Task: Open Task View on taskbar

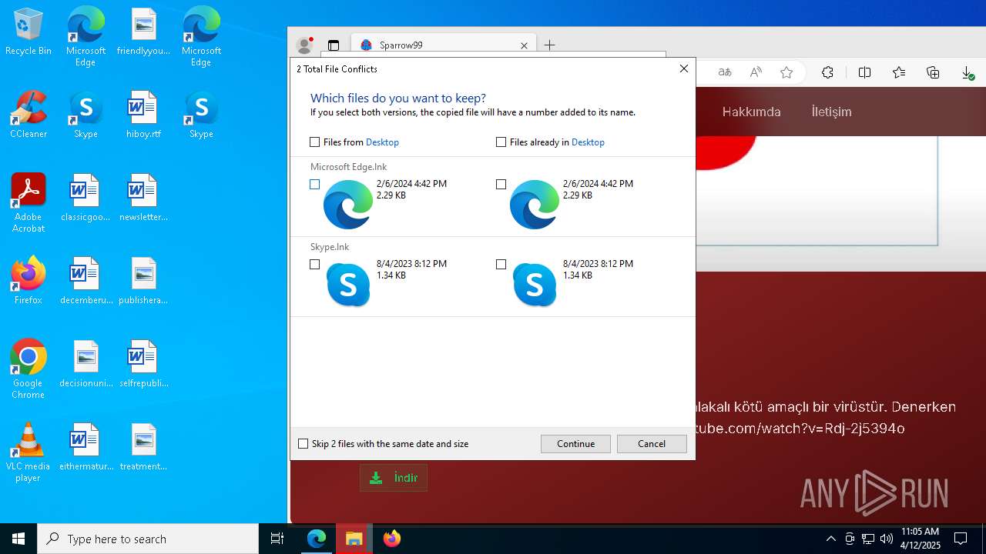Action: [277, 539]
